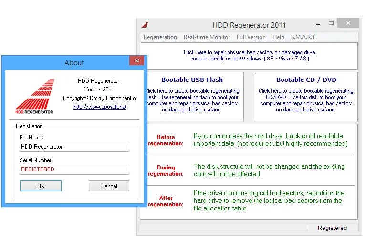Screen dimensions: 365x239
Task: Confirm the About dialog with OK
Action: (x=41, y=186)
